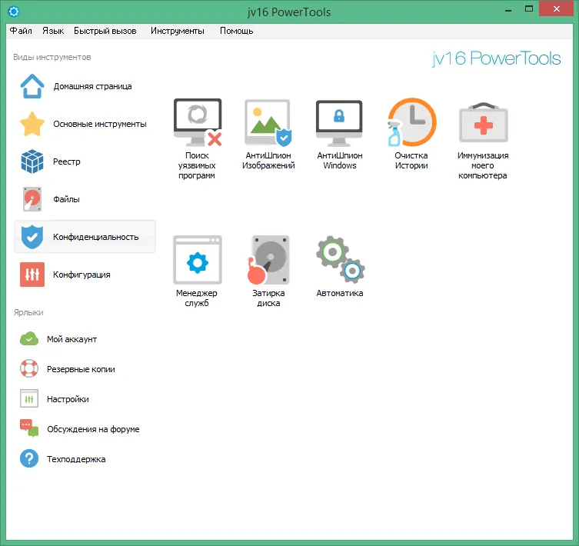Image resolution: width=579 pixels, height=546 pixels.
Task: Click the Конфигурация label
Action: [x=82, y=275]
